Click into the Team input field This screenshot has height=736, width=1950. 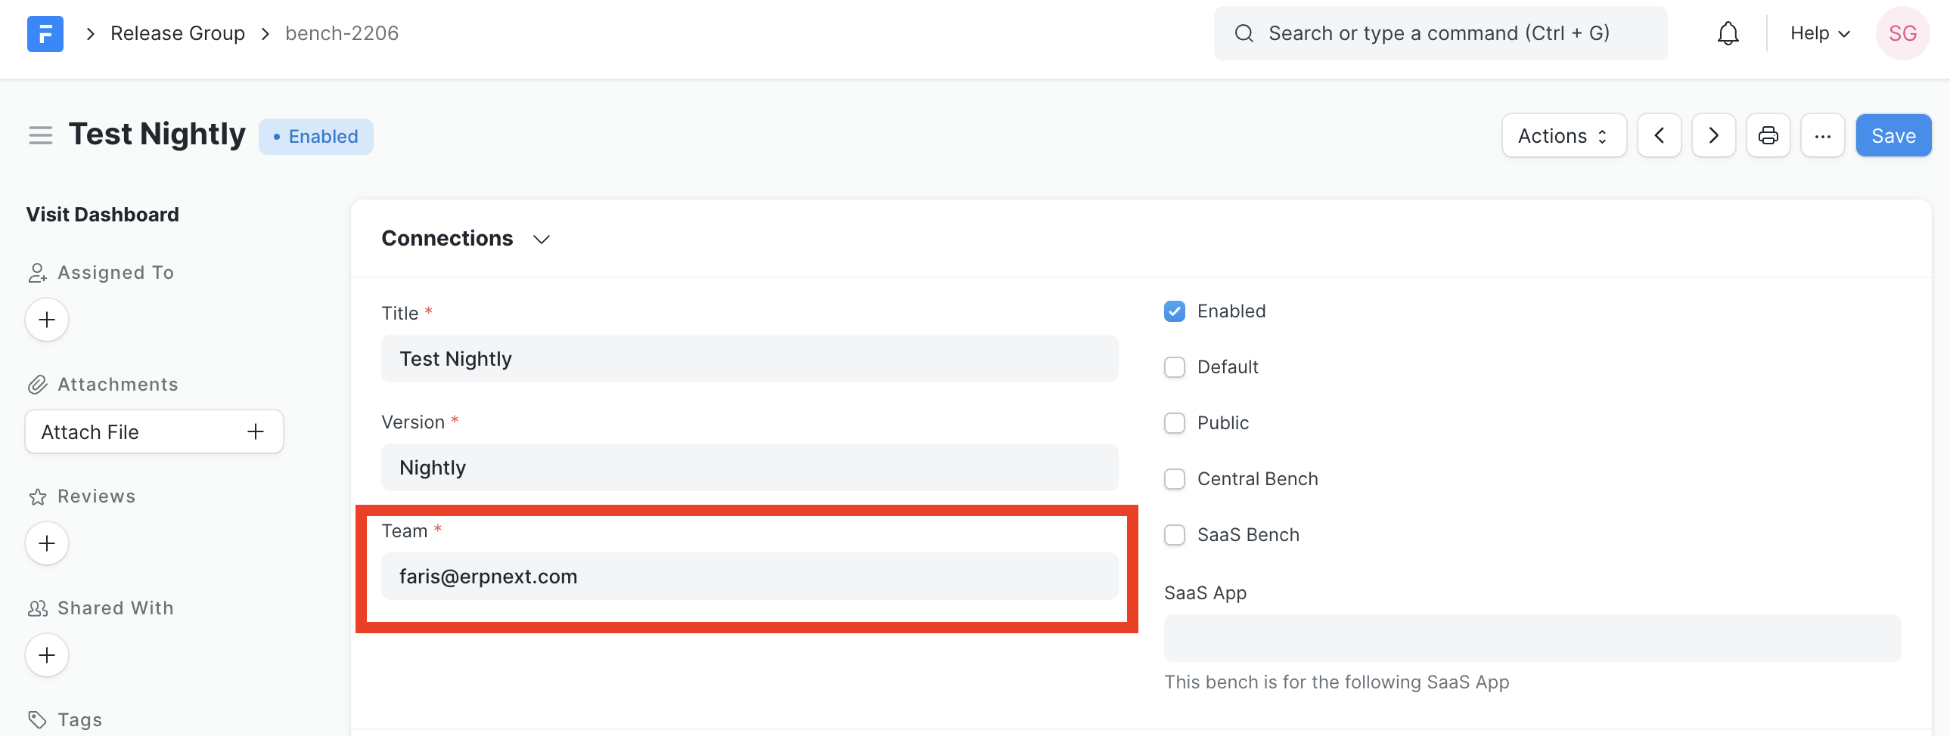[x=749, y=577]
